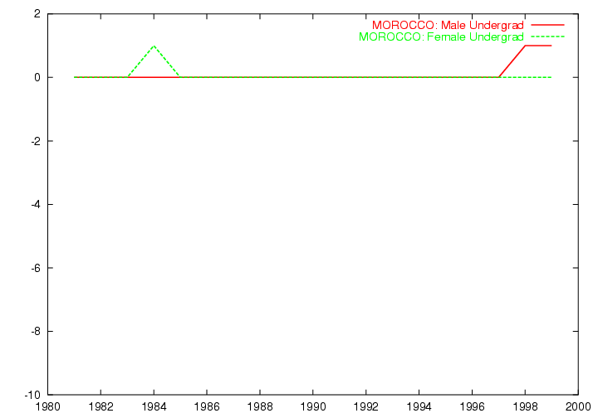Click the green dashed peak at 1984
Viewport: 598px width, 418px height.
(x=154, y=46)
